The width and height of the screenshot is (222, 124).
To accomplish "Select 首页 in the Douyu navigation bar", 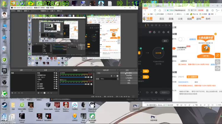I will click(x=162, y=19).
